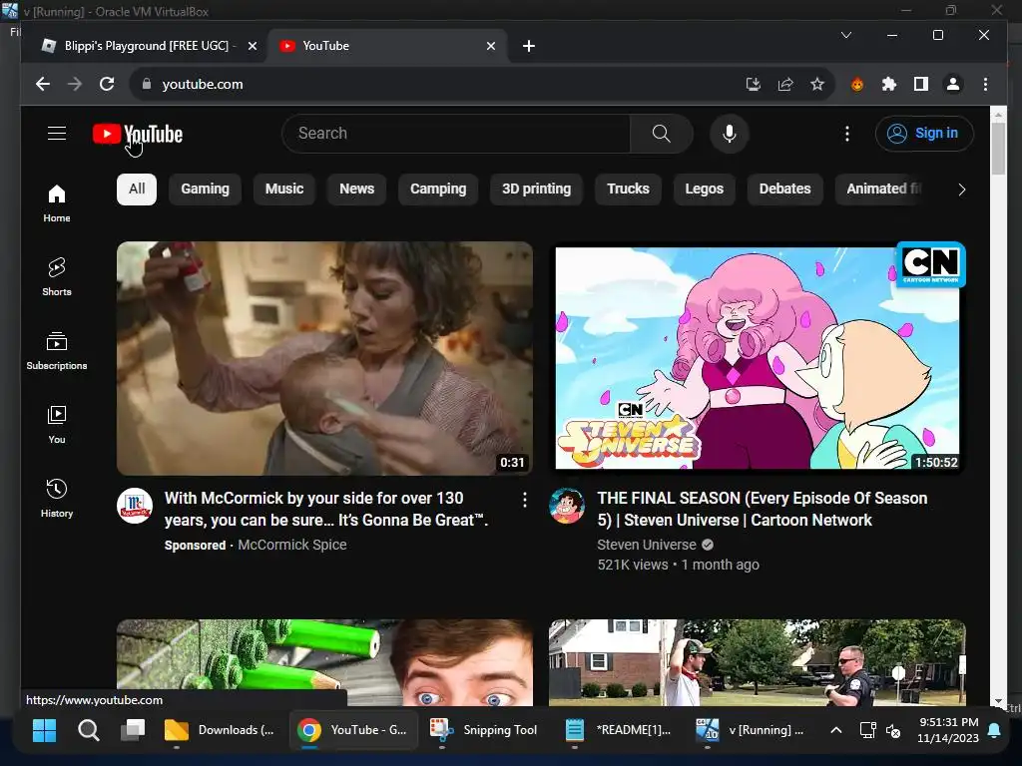The height and width of the screenshot is (766, 1022).
Task: Open the YouTube hamburger guide menu
Action: click(x=57, y=134)
